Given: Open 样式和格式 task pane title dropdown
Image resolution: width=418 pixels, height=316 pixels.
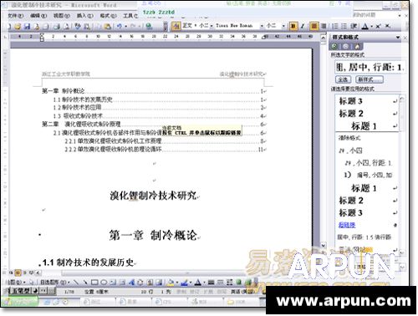Looking at the screenshot, I should (398, 37).
